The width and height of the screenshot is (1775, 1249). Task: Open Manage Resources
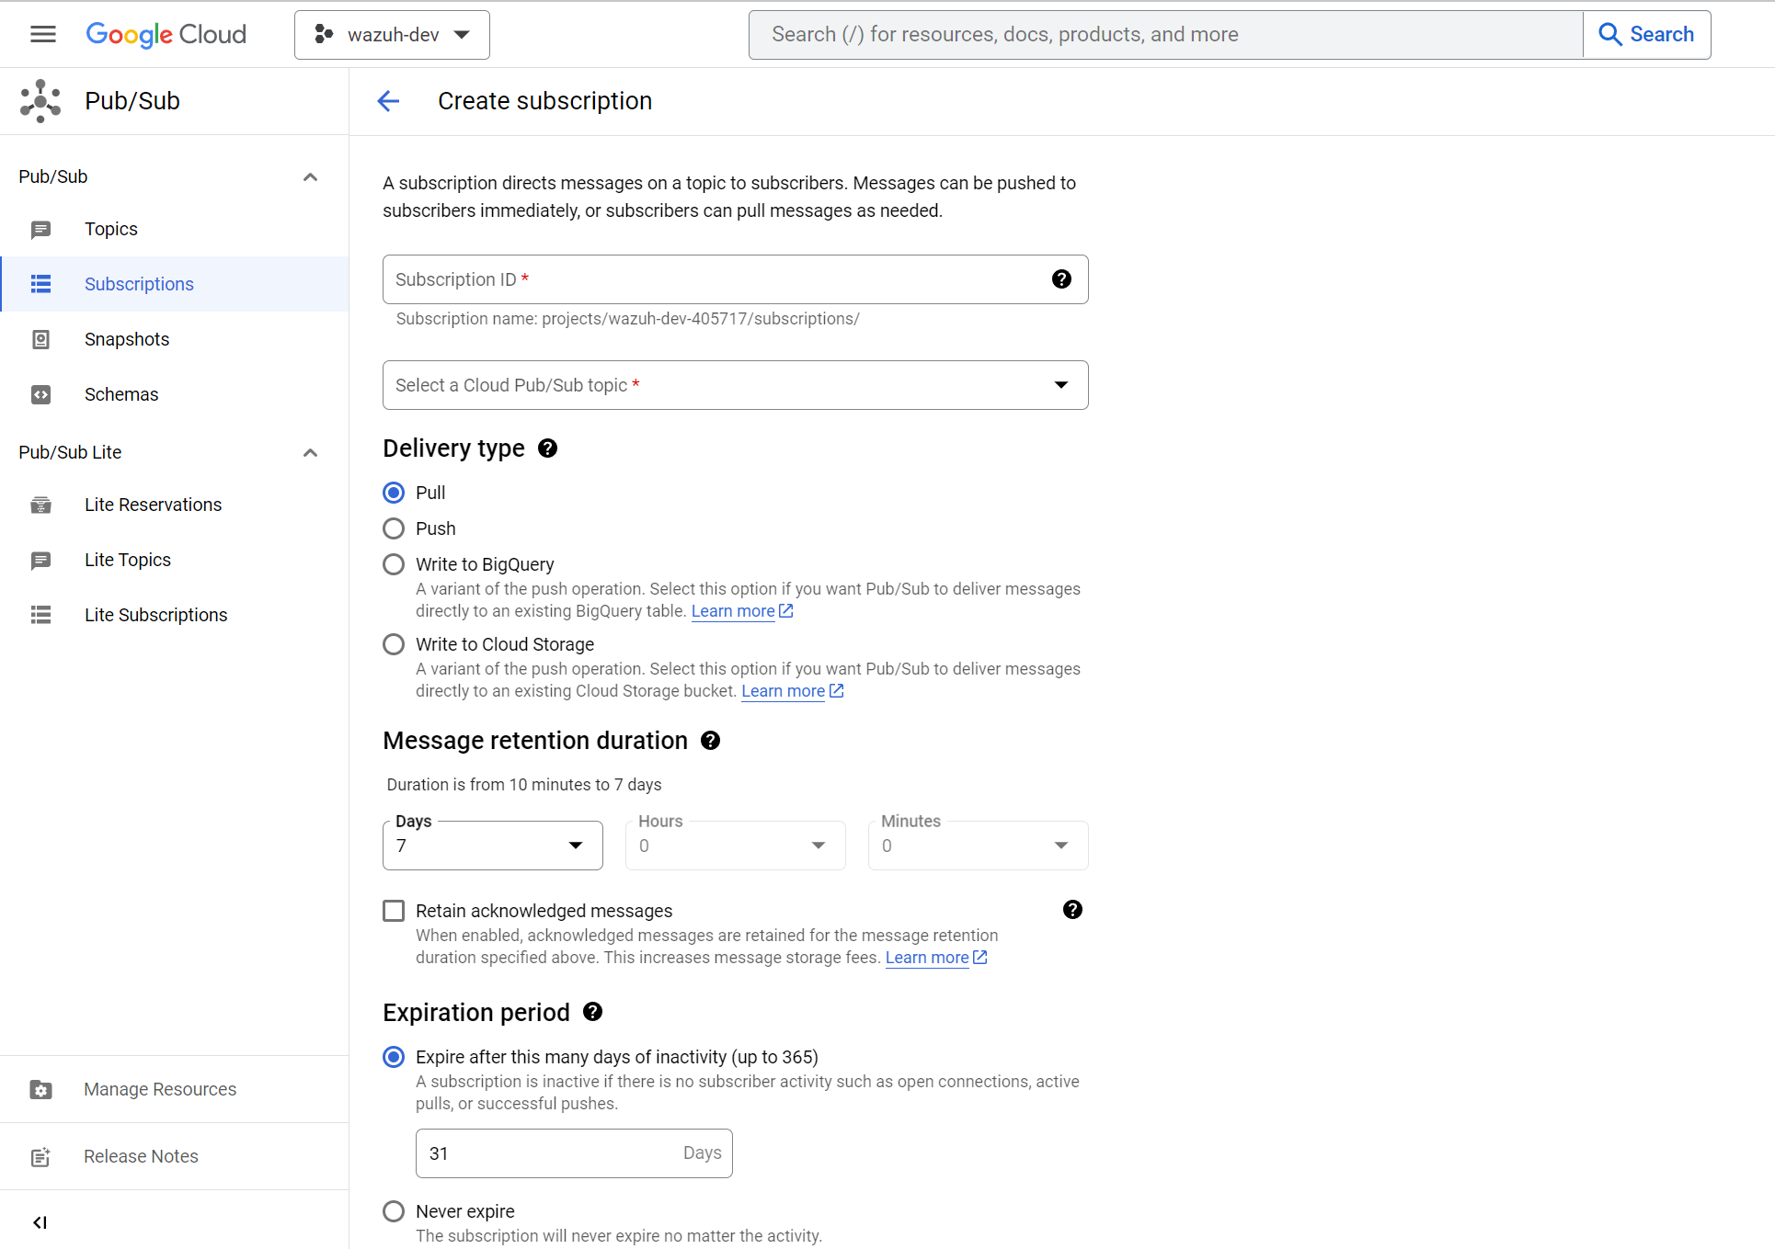(160, 1089)
